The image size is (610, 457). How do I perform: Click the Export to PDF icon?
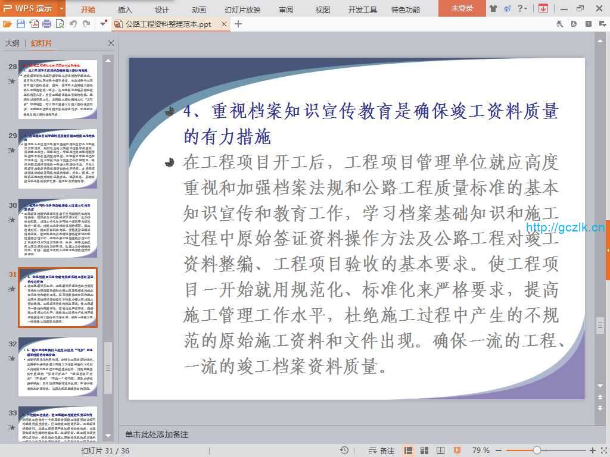click(33, 24)
